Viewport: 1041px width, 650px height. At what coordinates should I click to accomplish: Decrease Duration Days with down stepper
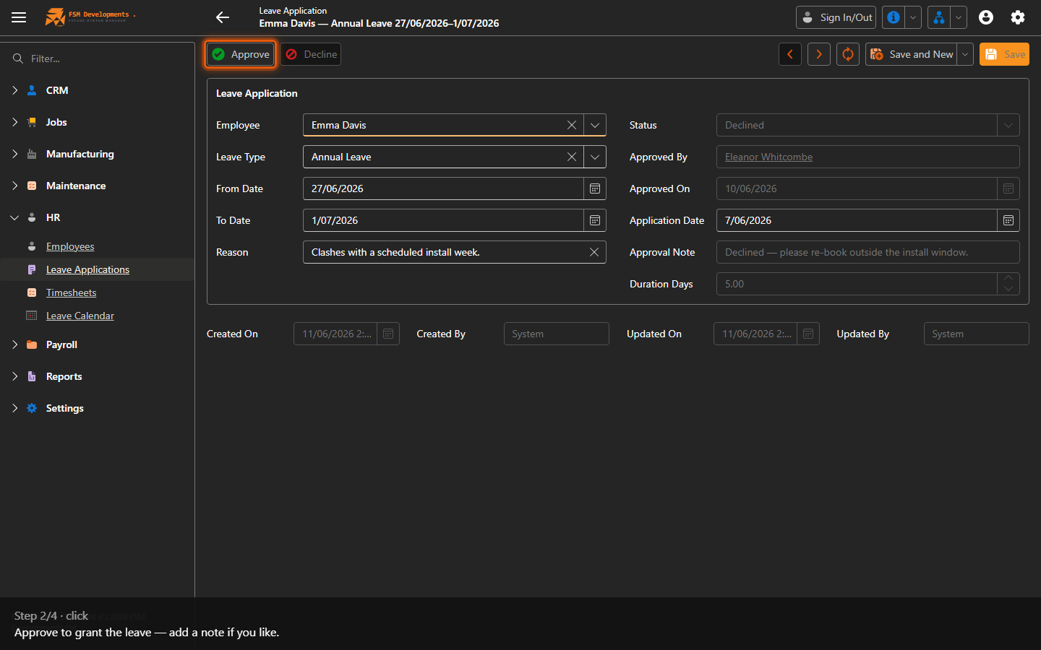[1008, 290]
